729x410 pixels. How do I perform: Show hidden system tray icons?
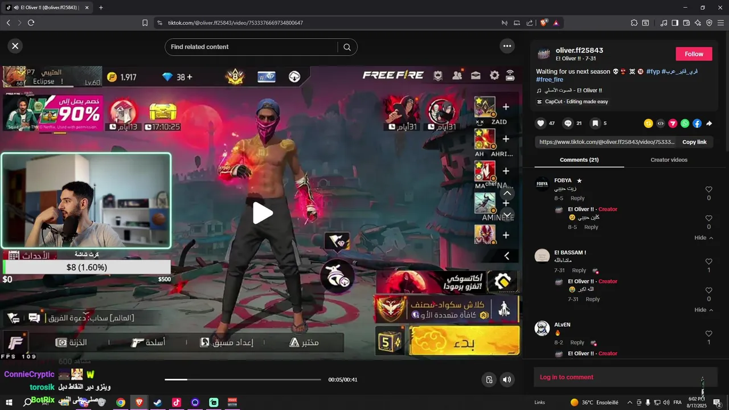tap(629, 403)
